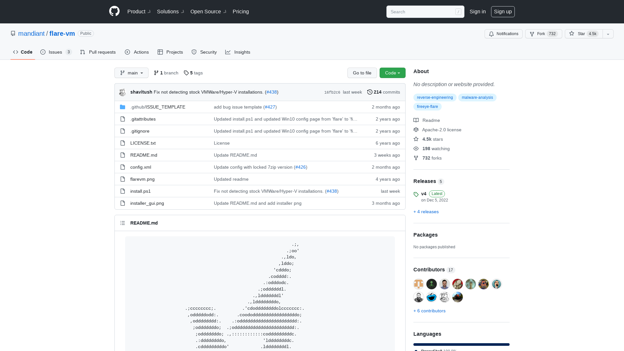
Task: Open README table of contents list icon
Action: pos(123,223)
